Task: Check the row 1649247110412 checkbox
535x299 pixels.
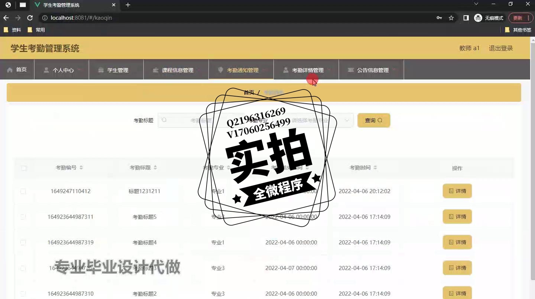Action: tap(23, 191)
